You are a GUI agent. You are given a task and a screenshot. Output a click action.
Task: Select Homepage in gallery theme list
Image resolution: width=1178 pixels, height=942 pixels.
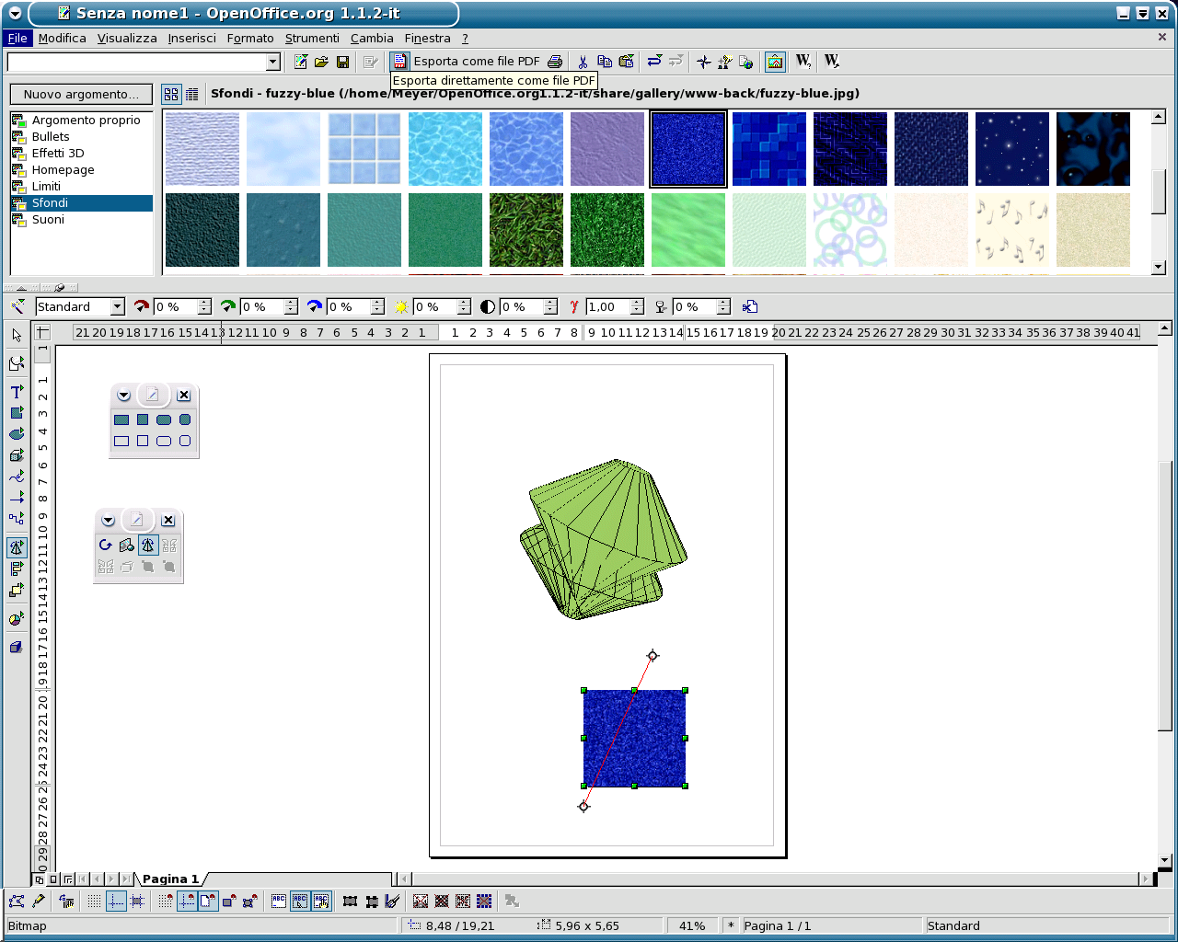[x=63, y=170]
